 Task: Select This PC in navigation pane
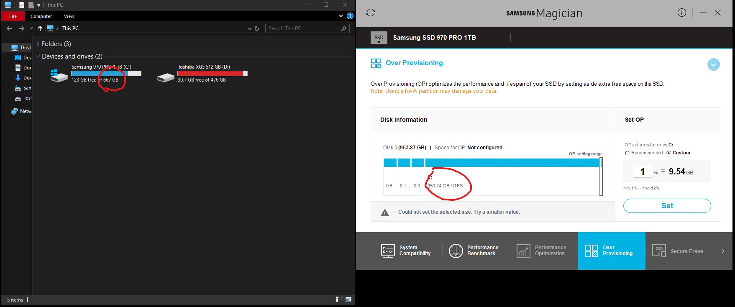pyautogui.click(x=21, y=48)
